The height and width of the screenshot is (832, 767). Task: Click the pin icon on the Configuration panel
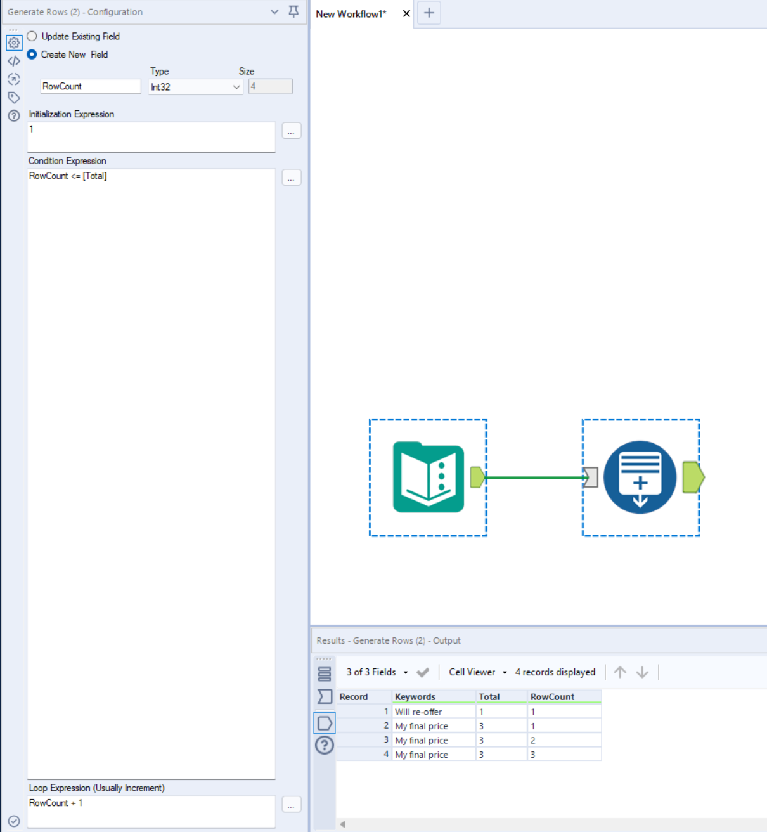[x=293, y=11]
